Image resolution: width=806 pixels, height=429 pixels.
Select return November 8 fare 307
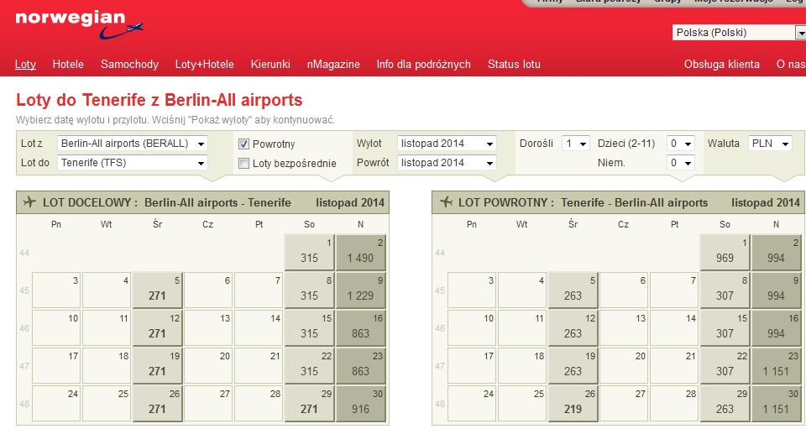tap(725, 290)
